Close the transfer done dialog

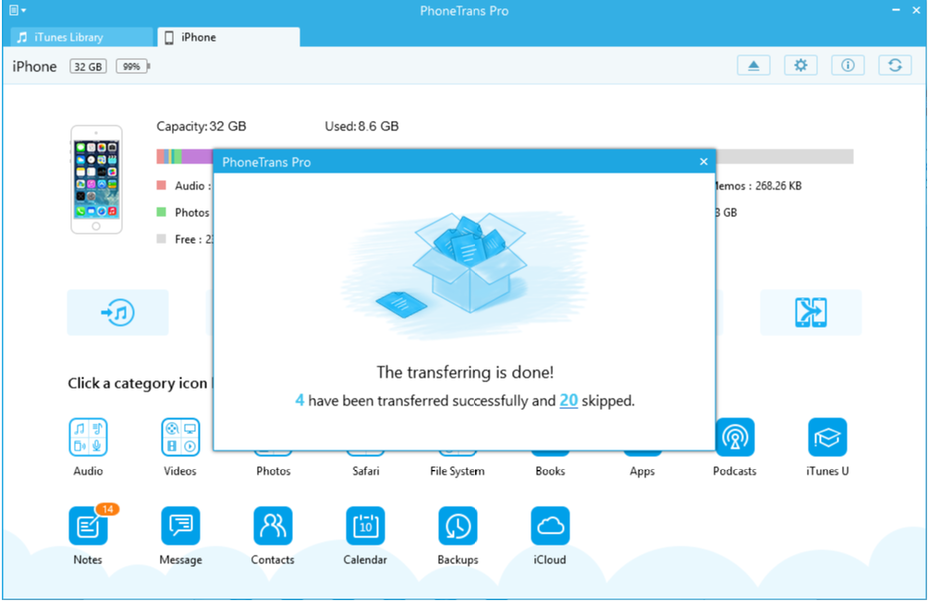[703, 162]
